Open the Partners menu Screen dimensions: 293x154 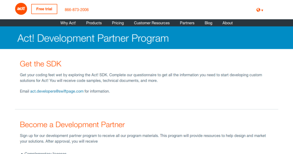tap(187, 23)
